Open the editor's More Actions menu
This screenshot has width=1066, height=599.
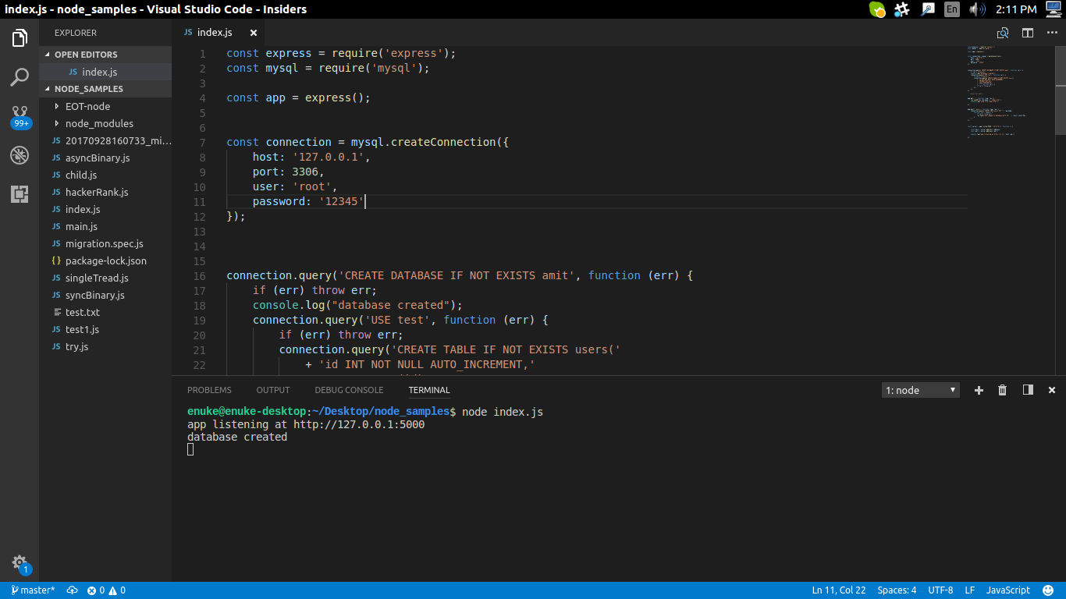tap(1052, 33)
